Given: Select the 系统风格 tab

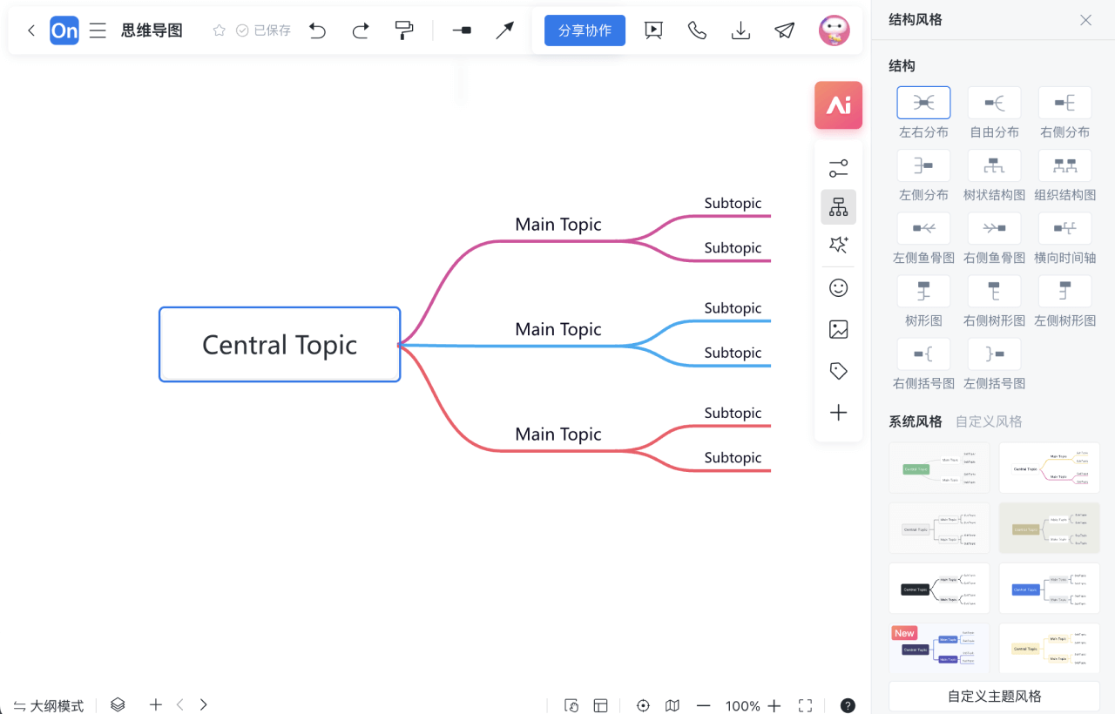Looking at the screenshot, I should tap(915, 421).
